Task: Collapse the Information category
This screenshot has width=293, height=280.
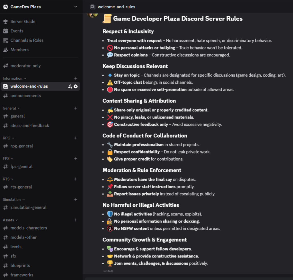Action: 14,78
